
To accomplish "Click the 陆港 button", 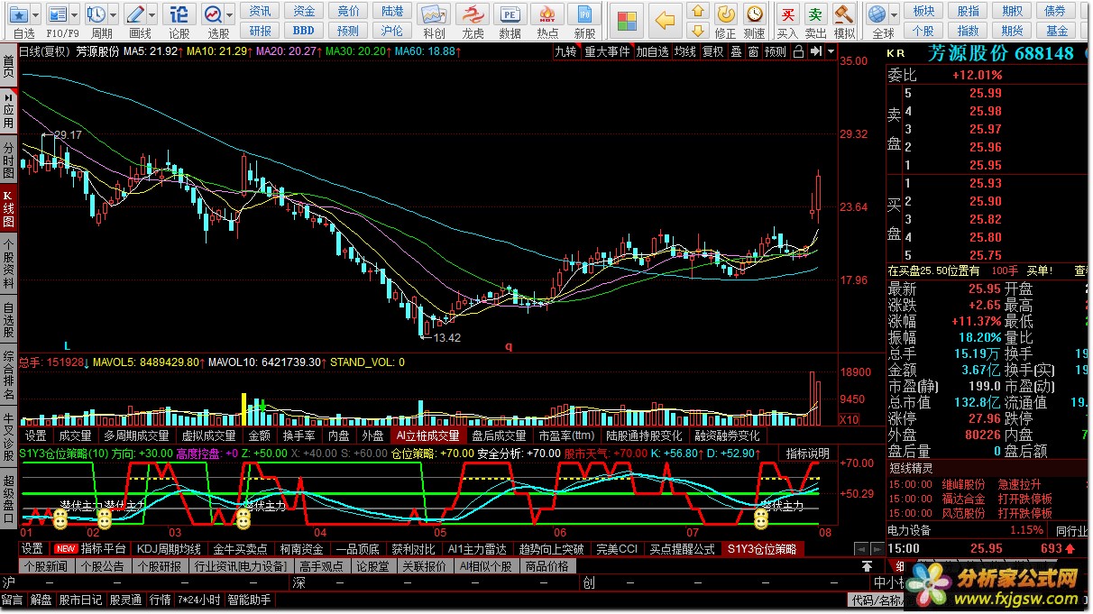I will [x=392, y=11].
